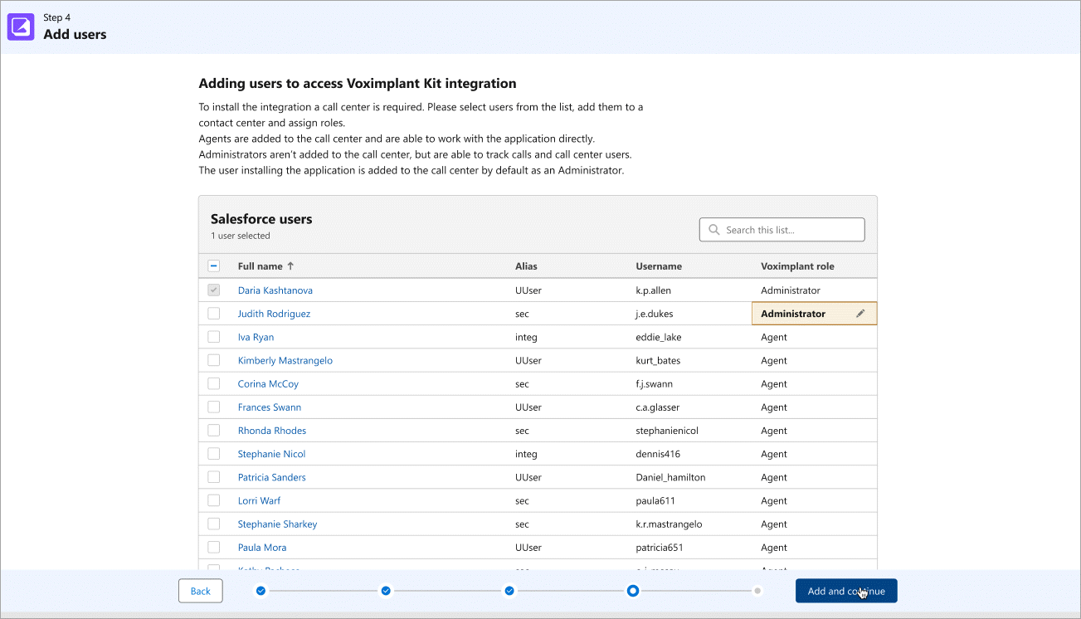Viewport: 1081px width, 619px height.
Task: Sort by the Full name column header
Action: [260, 266]
